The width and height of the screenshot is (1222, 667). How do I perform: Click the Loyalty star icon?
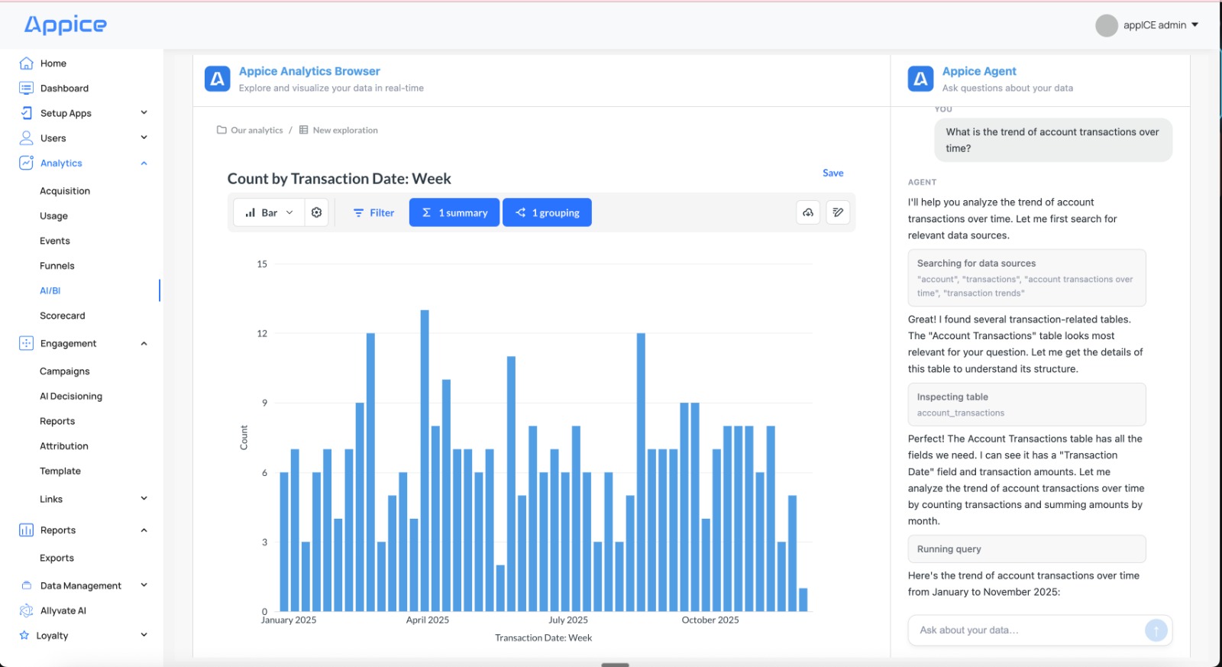[x=24, y=636]
